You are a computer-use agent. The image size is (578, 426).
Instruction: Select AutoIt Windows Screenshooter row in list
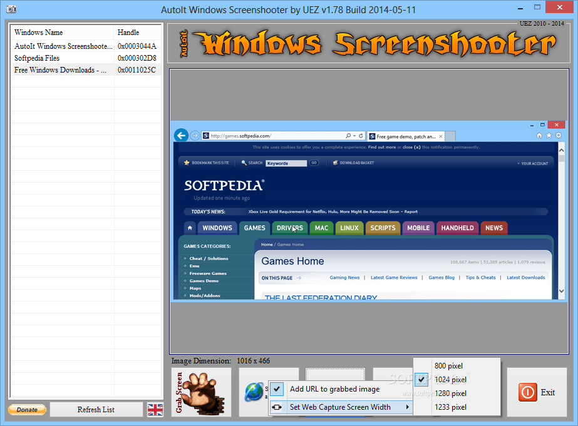(x=86, y=46)
